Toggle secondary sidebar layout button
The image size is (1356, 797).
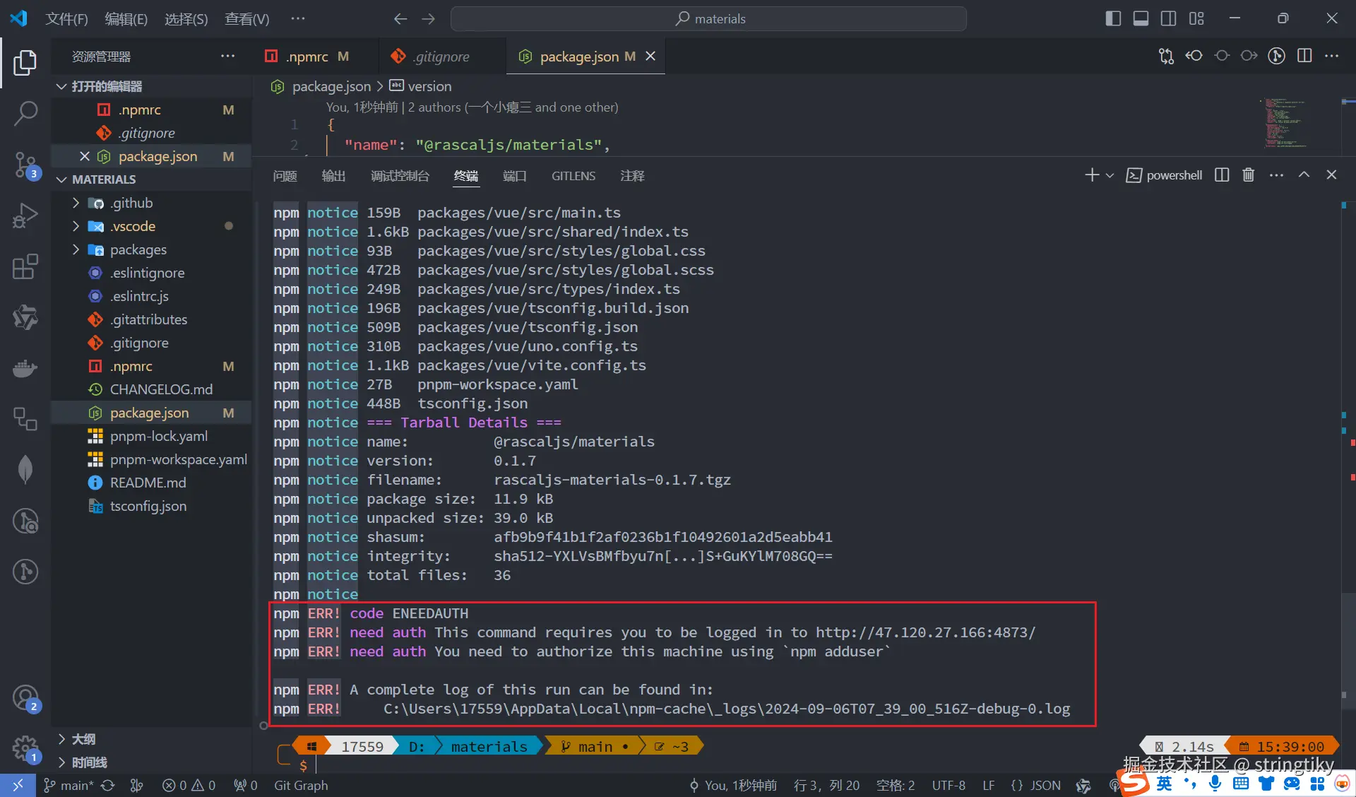1168,18
